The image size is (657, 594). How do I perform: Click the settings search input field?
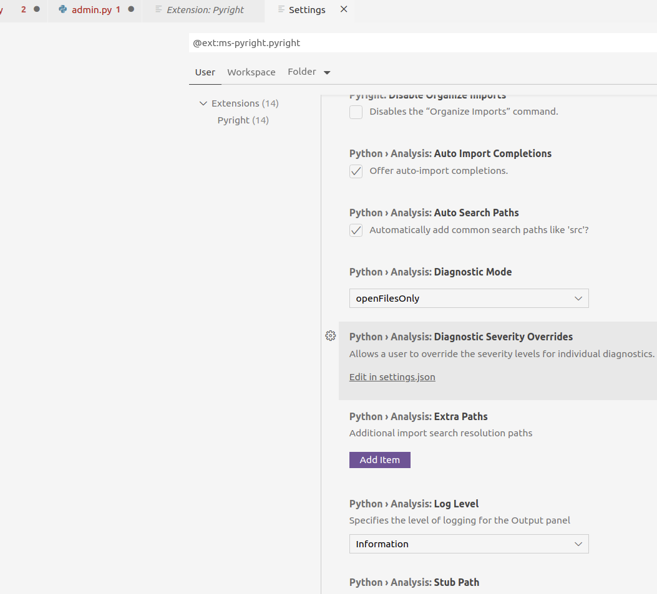pos(374,42)
